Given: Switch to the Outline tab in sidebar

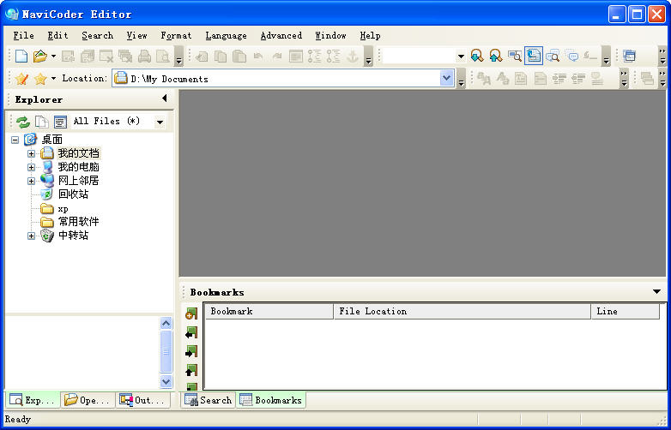Looking at the screenshot, I should pos(142,400).
